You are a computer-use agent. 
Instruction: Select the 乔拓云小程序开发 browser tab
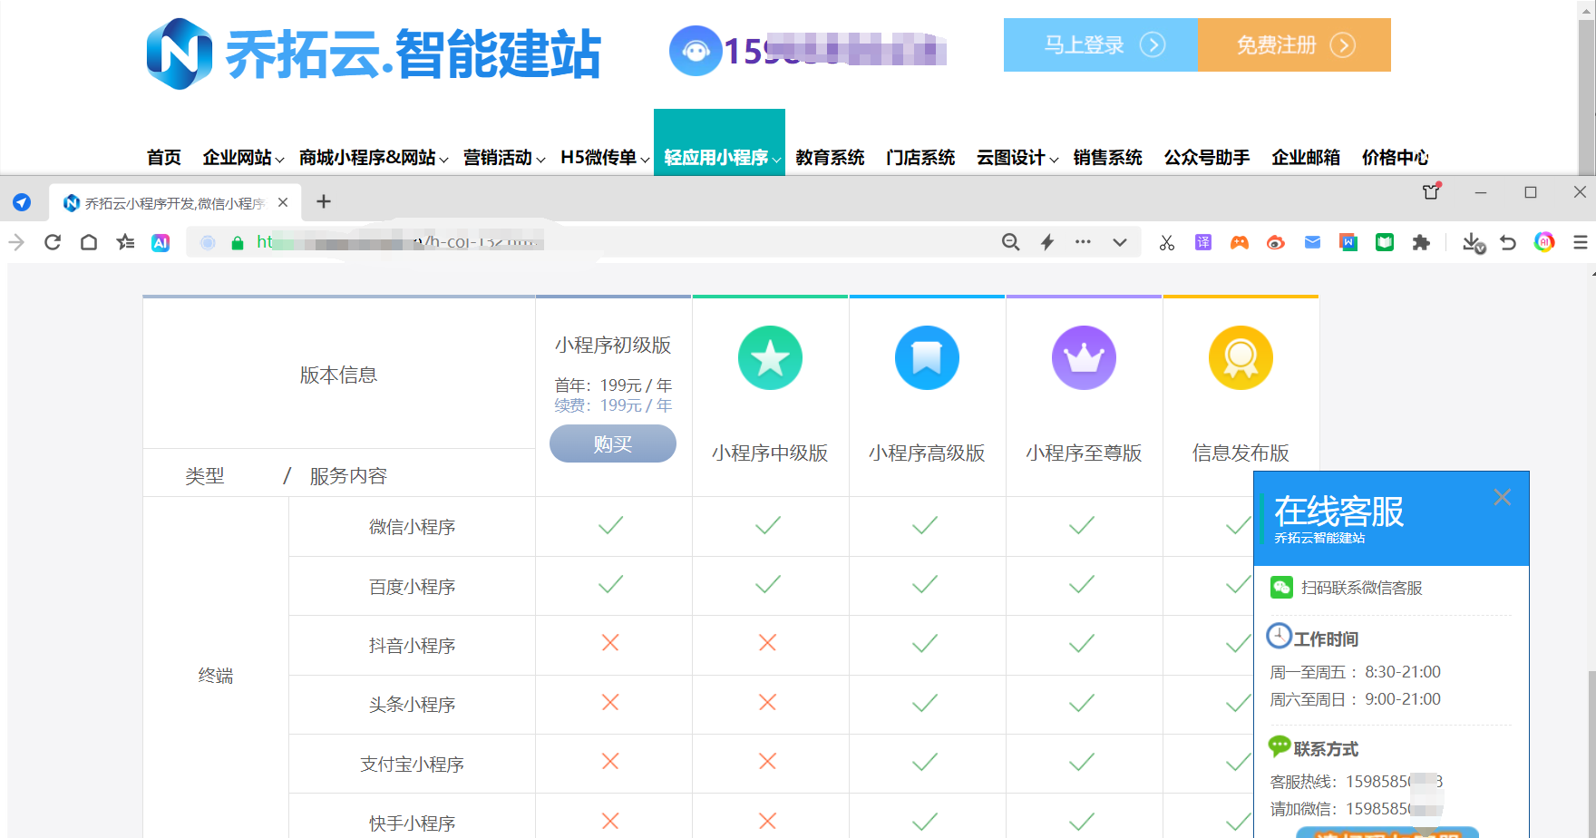pyautogui.click(x=175, y=202)
